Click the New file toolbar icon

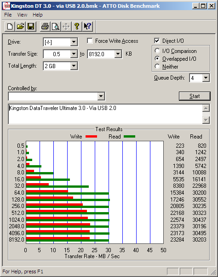(10, 27)
